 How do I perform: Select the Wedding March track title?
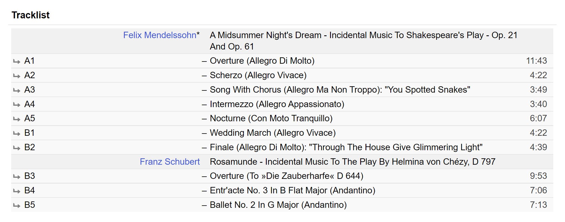pyautogui.click(x=273, y=133)
